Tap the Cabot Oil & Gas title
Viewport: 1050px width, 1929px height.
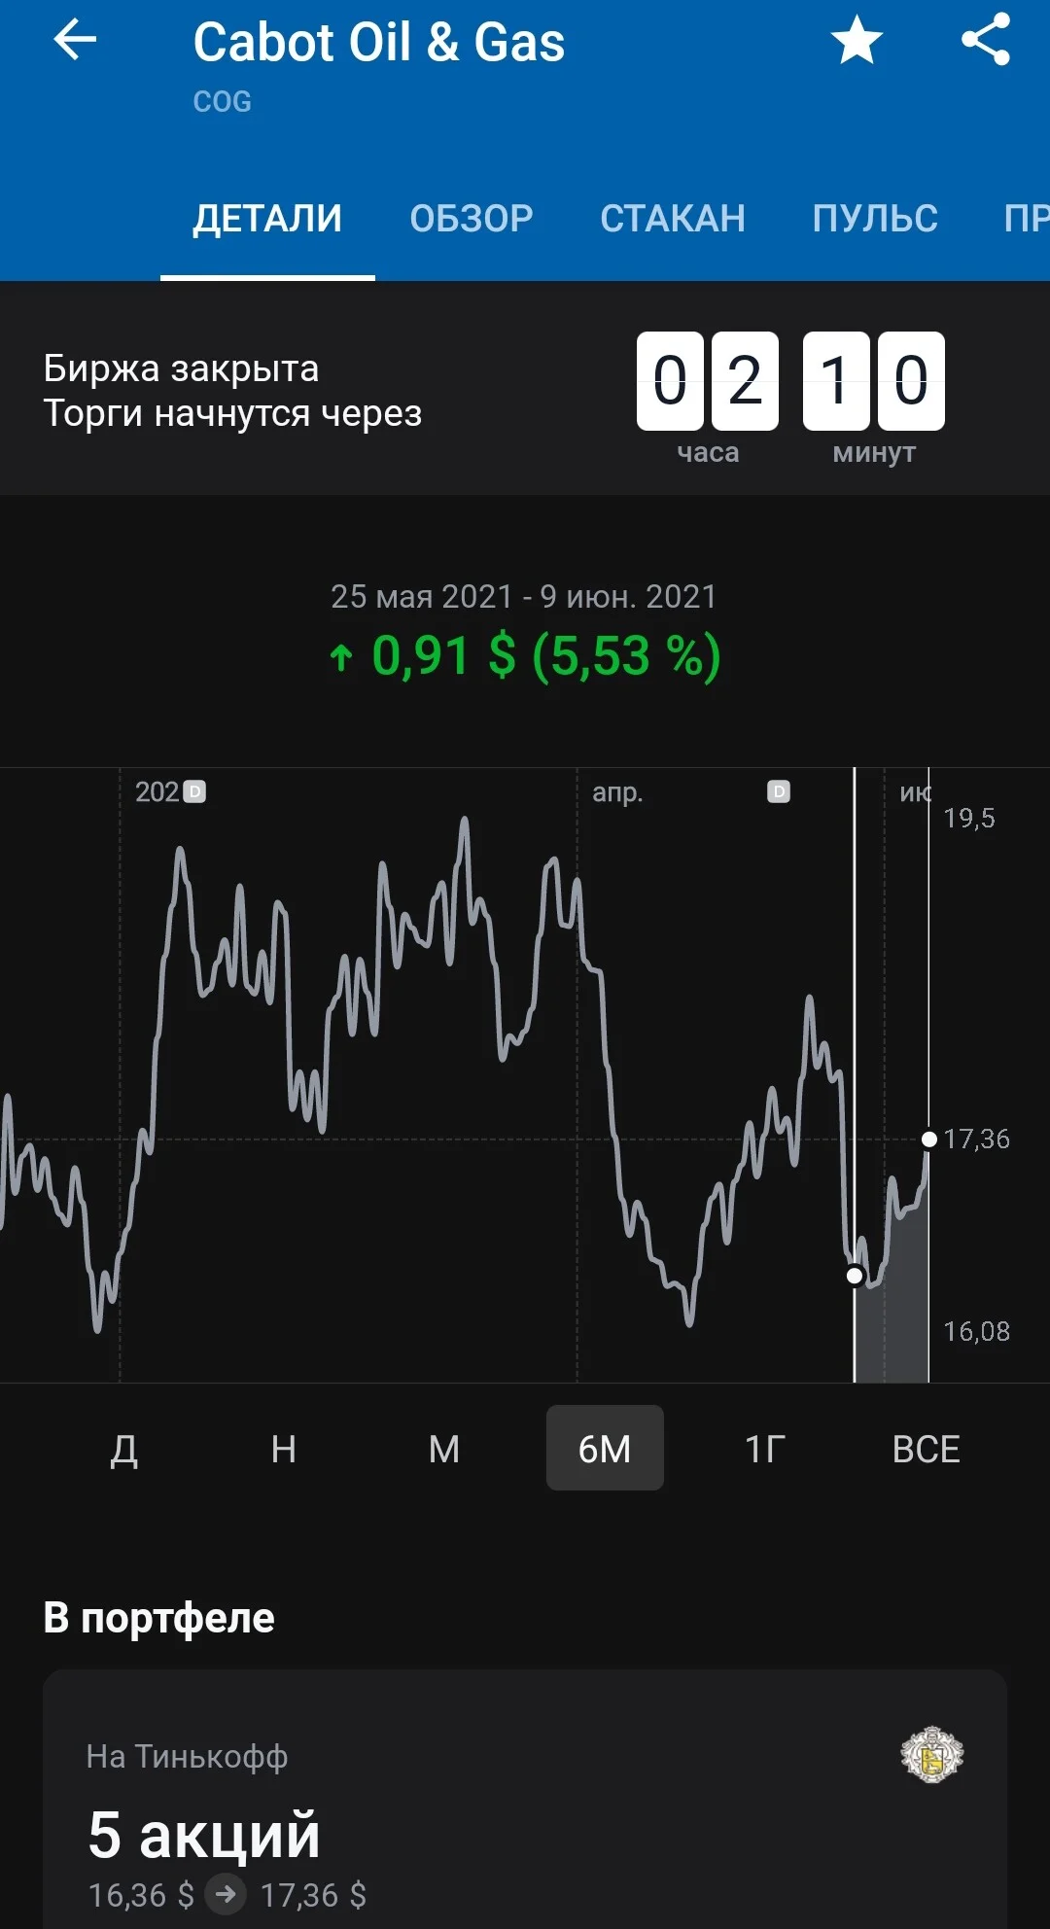(378, 43)
